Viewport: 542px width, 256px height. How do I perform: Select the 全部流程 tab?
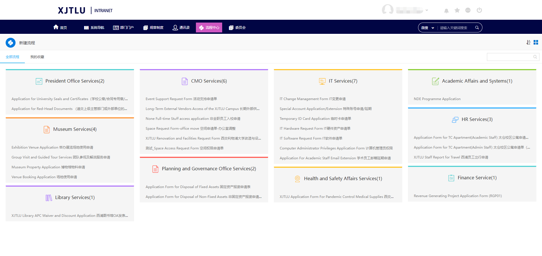[12, 57]
